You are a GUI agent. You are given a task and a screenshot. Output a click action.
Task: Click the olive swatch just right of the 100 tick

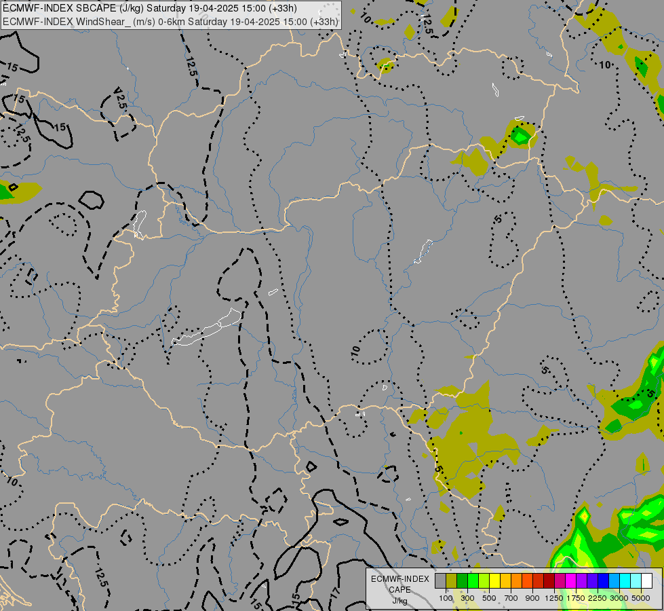pyautogui.click(x=452, y=581)
